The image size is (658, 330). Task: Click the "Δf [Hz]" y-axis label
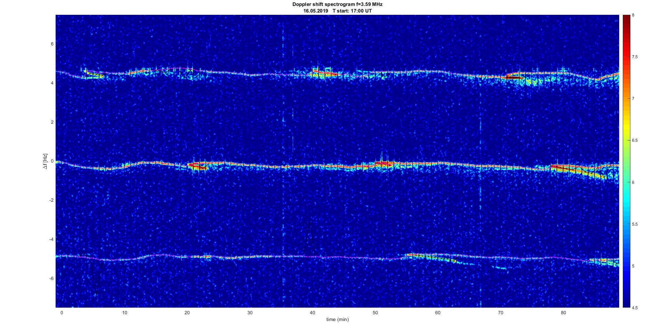point(45,161)
